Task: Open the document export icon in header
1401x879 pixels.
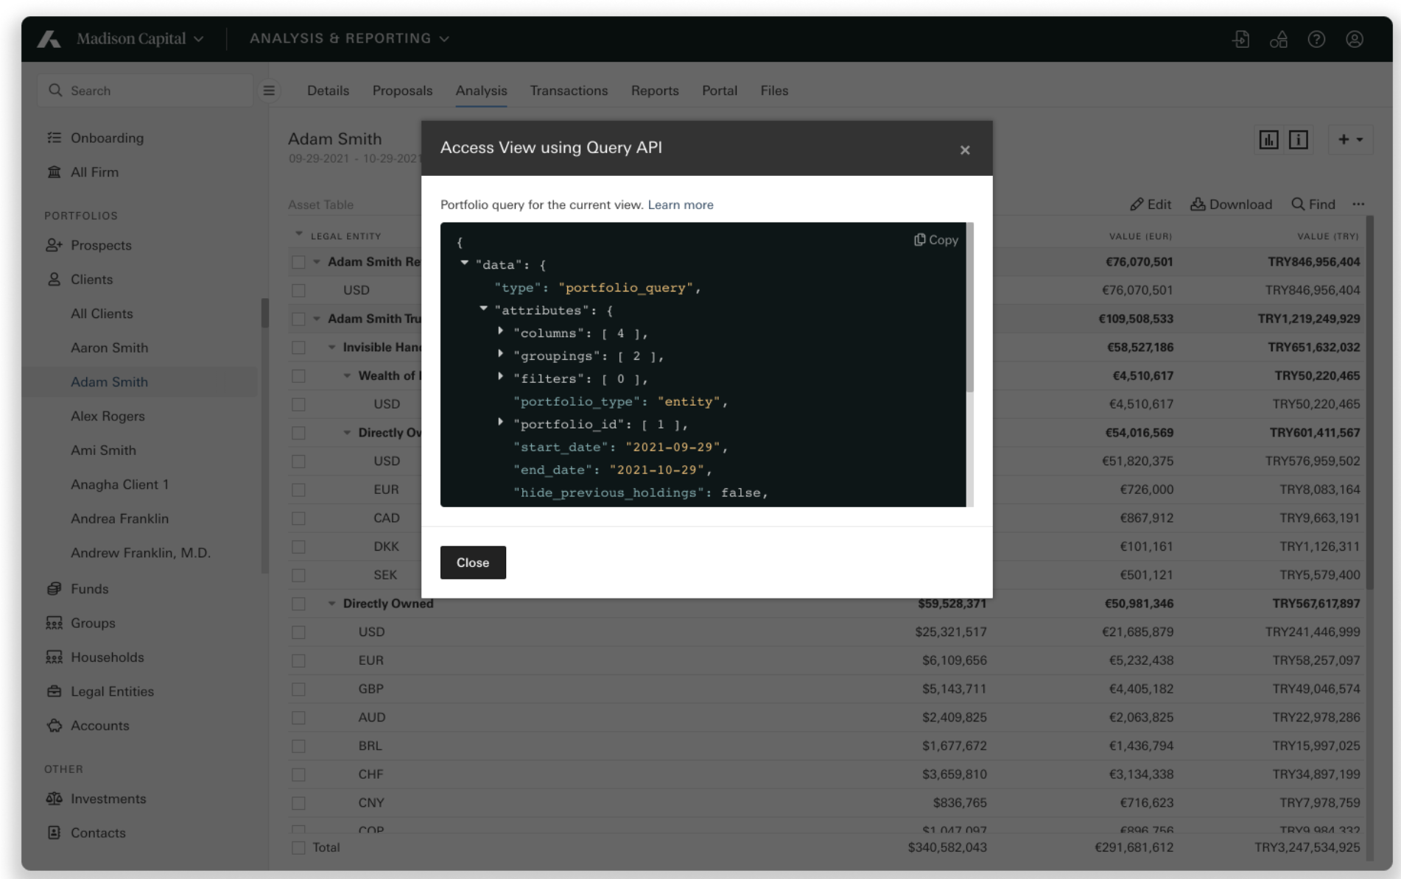Action: click(x=1241, y=39)
